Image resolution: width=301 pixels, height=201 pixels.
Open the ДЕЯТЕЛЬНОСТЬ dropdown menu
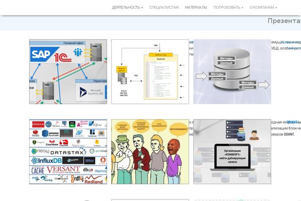pos(127,8)
